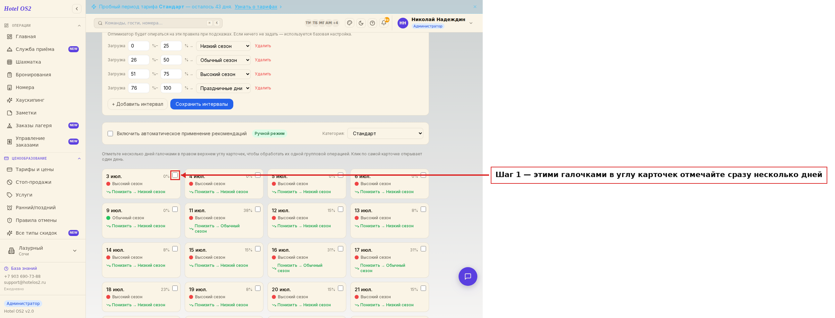The width and height of the screenshot is (835, 318).
Task: Follow the Узнать о тарифах link
Action: [x=256, y=7]
